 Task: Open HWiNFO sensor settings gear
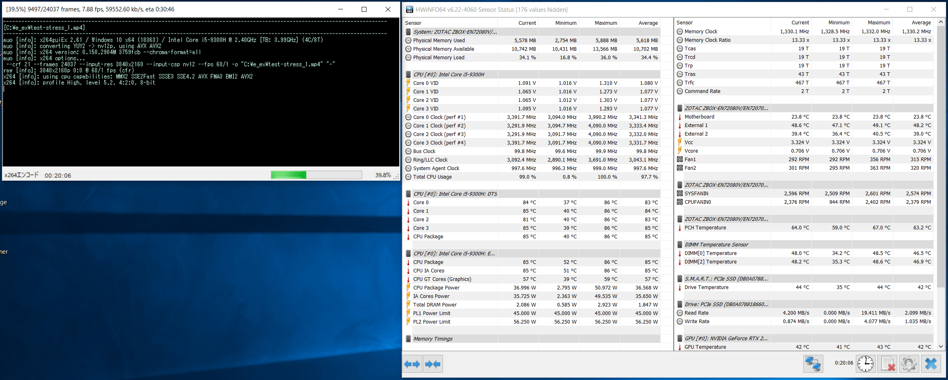[909, 363]
